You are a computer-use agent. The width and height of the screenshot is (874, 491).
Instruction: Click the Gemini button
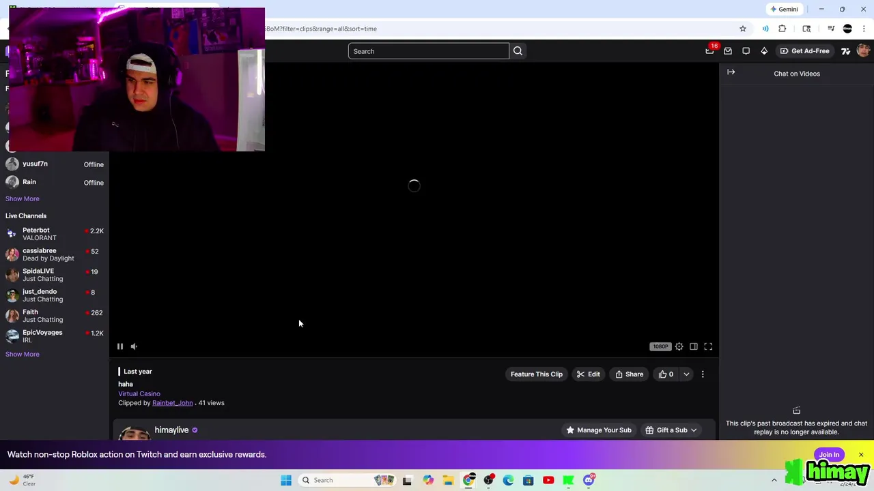[x=784, y=10]
